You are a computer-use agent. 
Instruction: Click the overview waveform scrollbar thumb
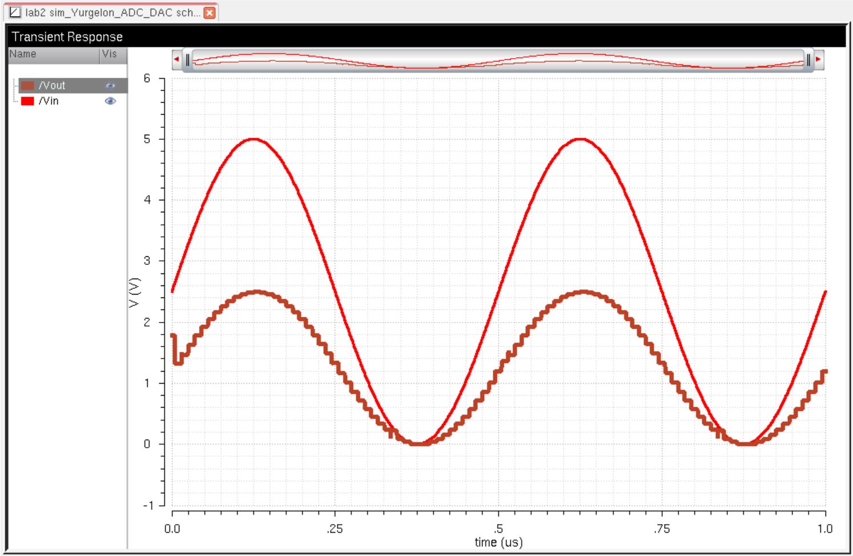(x=497, y=59)
